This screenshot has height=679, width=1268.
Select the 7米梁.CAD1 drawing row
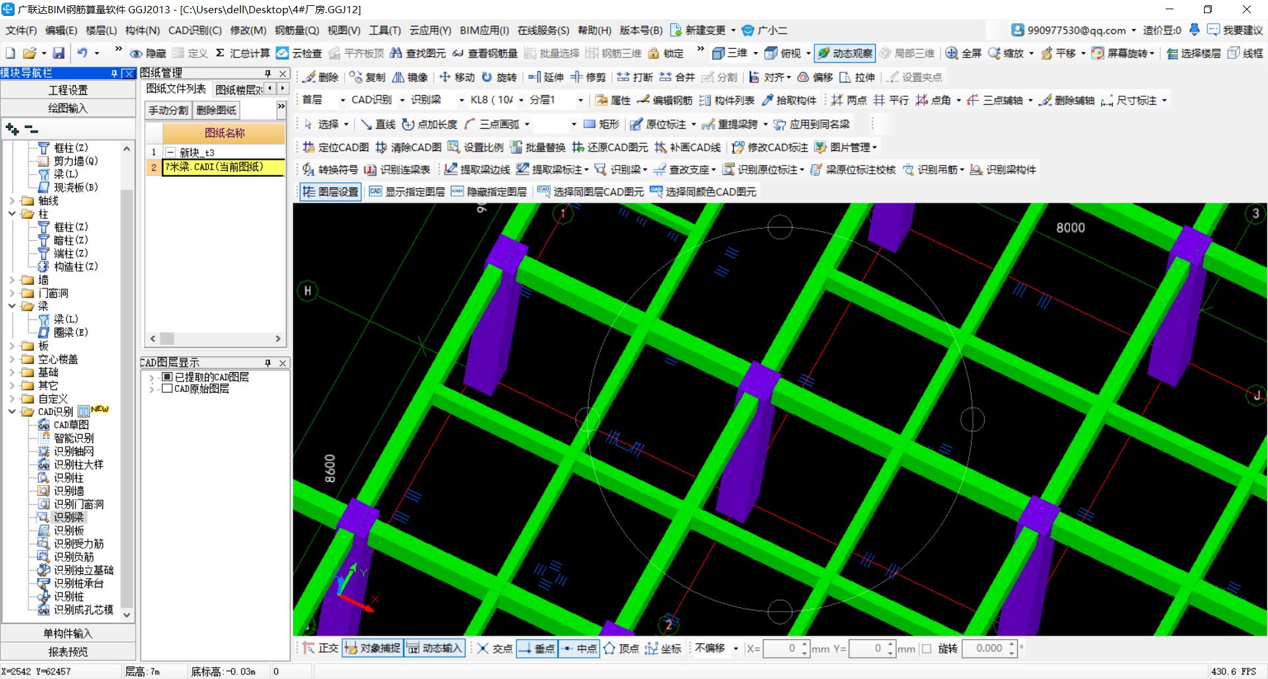pos(223,167)
